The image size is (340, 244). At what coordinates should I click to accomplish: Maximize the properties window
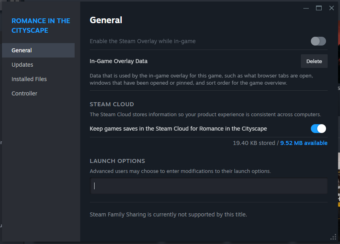pos(319,8)
